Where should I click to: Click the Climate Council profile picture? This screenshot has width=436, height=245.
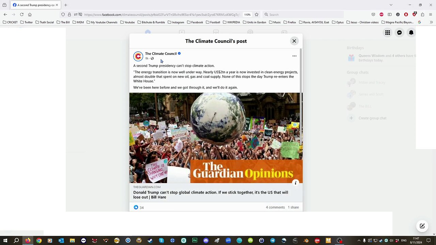(138, 56)
